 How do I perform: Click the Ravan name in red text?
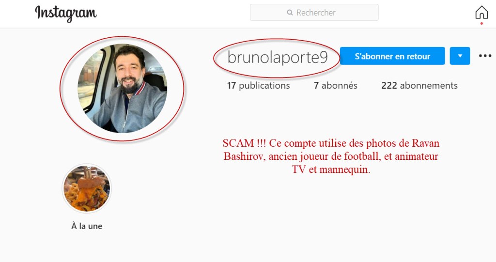point(425,143)
